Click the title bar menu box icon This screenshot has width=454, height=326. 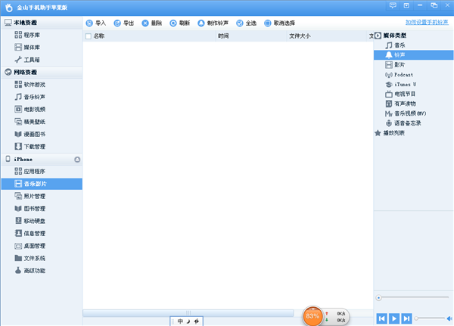point(406,5)
